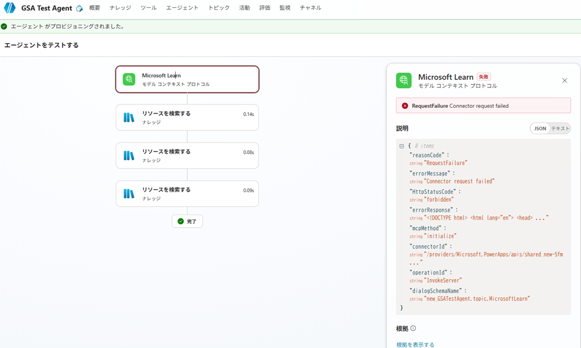Click the "mcpMethod" key
This screenshot has height=348, width=581.
pos(426,228)
